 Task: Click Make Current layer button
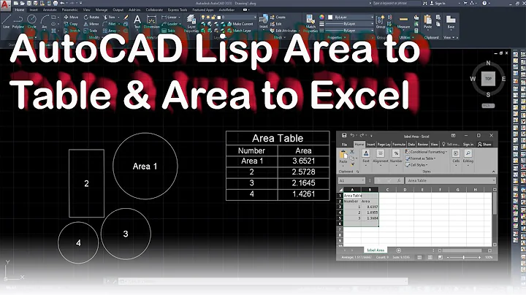coord(240,24)
